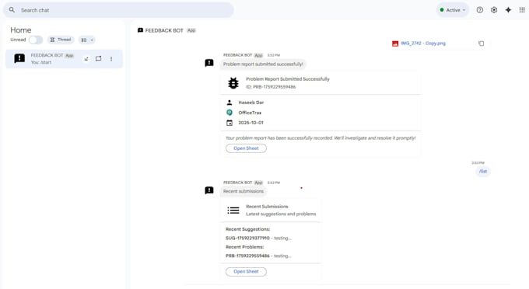Viewport: 529px width, 289px height.
Task: Click Open Sheet in the Recent Submissions card
Action: (x=246, y=271)
